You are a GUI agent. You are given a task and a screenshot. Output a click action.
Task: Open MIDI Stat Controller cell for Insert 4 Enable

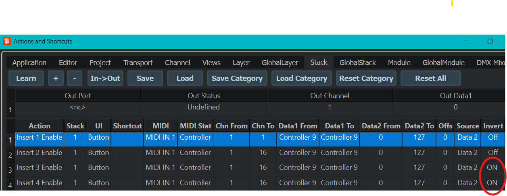[196, 183]
